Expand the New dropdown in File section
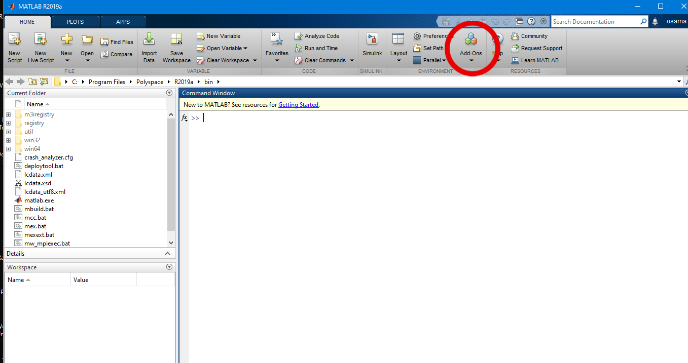This screenshot has width=688, height=363. point(66,60)
